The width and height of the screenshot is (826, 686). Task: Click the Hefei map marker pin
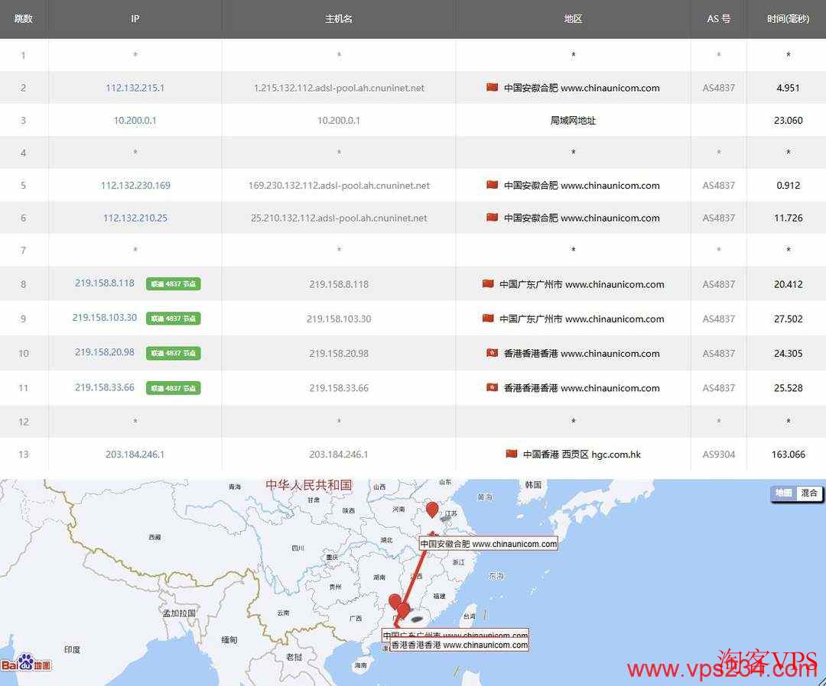tap(432, 509)
